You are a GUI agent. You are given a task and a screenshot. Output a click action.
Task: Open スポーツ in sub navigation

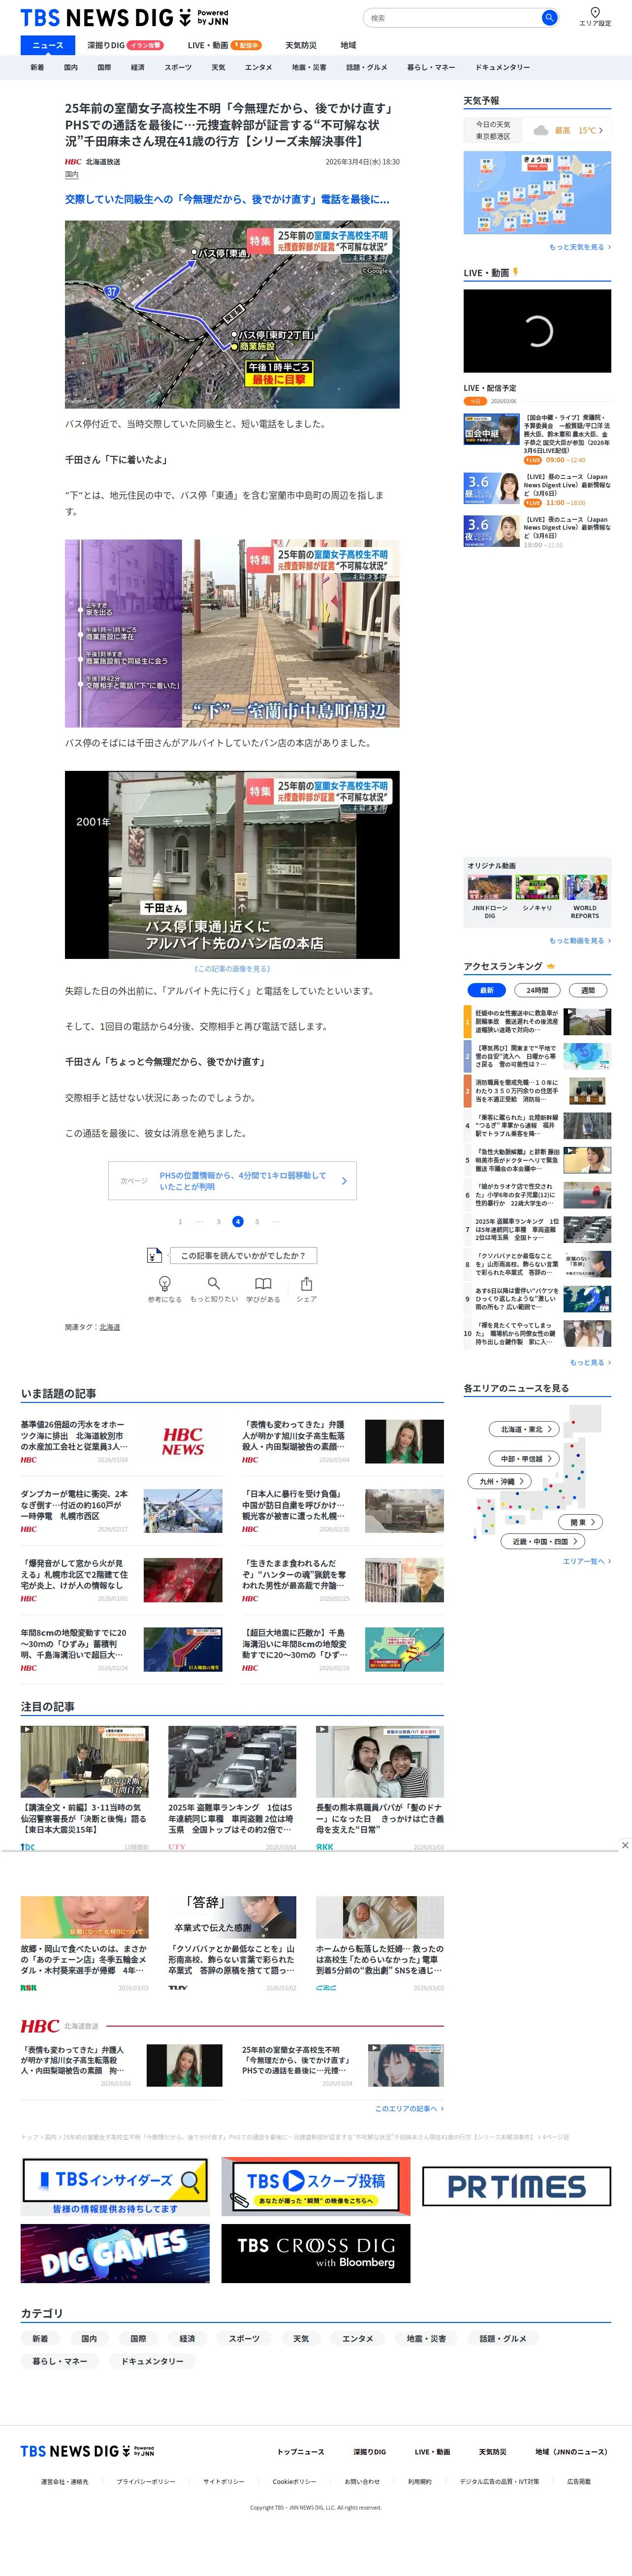pyautogui.click(x=178, y=67)
